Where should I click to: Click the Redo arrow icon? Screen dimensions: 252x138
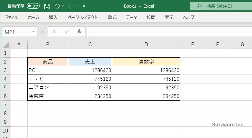pos(71,6)
